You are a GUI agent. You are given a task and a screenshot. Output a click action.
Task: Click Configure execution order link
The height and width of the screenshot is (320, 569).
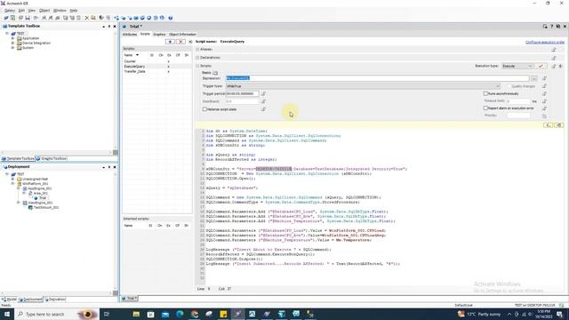click(x=545, y=42)
